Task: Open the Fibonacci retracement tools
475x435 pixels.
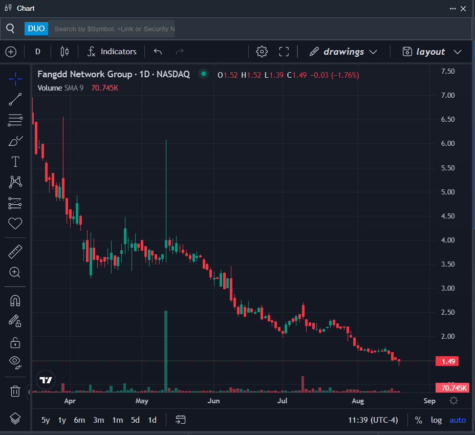Action: 15,120
